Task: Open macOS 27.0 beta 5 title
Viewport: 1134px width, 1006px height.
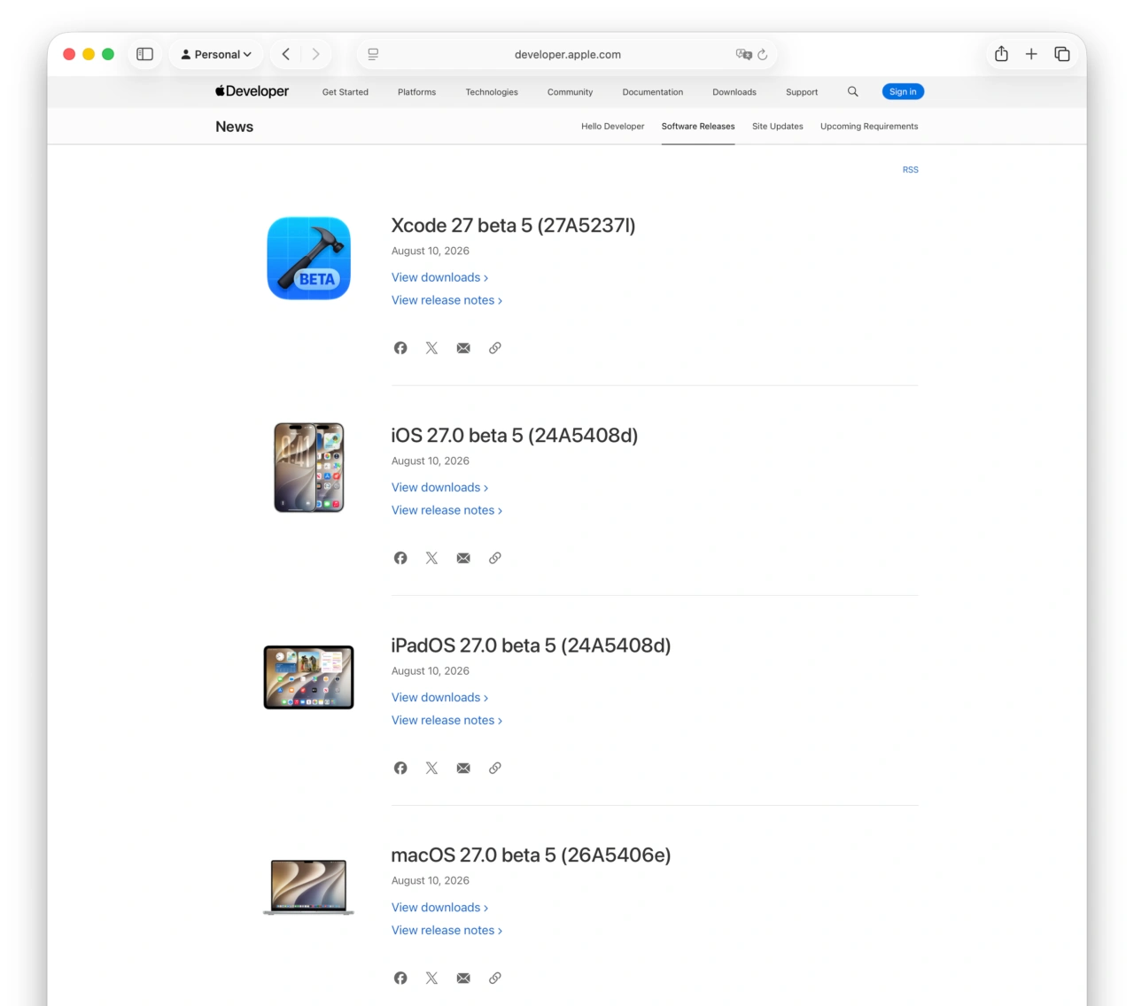Action: (x=531, y=855)
